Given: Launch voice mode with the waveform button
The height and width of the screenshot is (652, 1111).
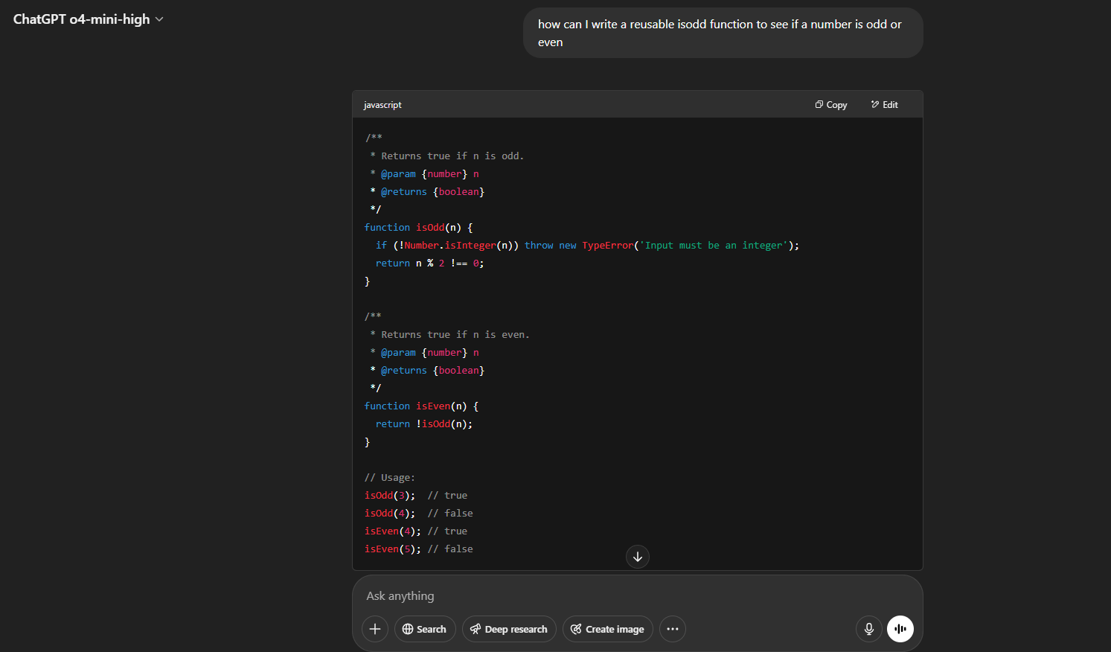Looking at the screenshot, I should [900, 629].
